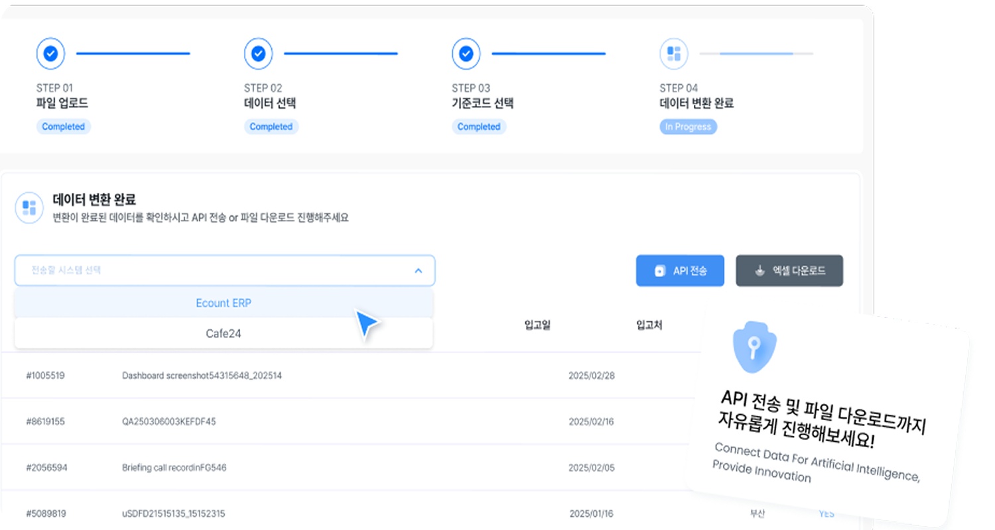Click the STEP 01 completed checkmark icon

(50, 54)
